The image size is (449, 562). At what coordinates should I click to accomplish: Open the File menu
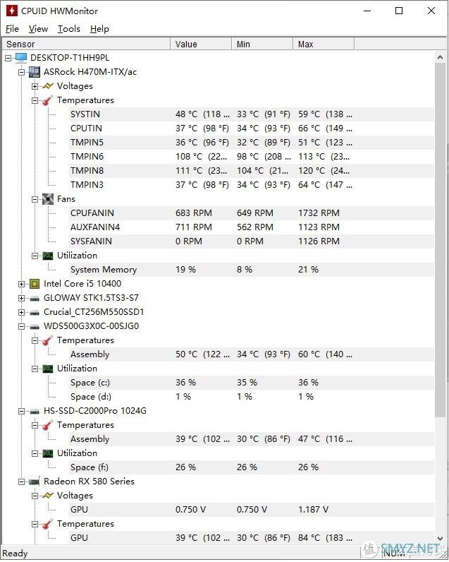click(13, 29)
